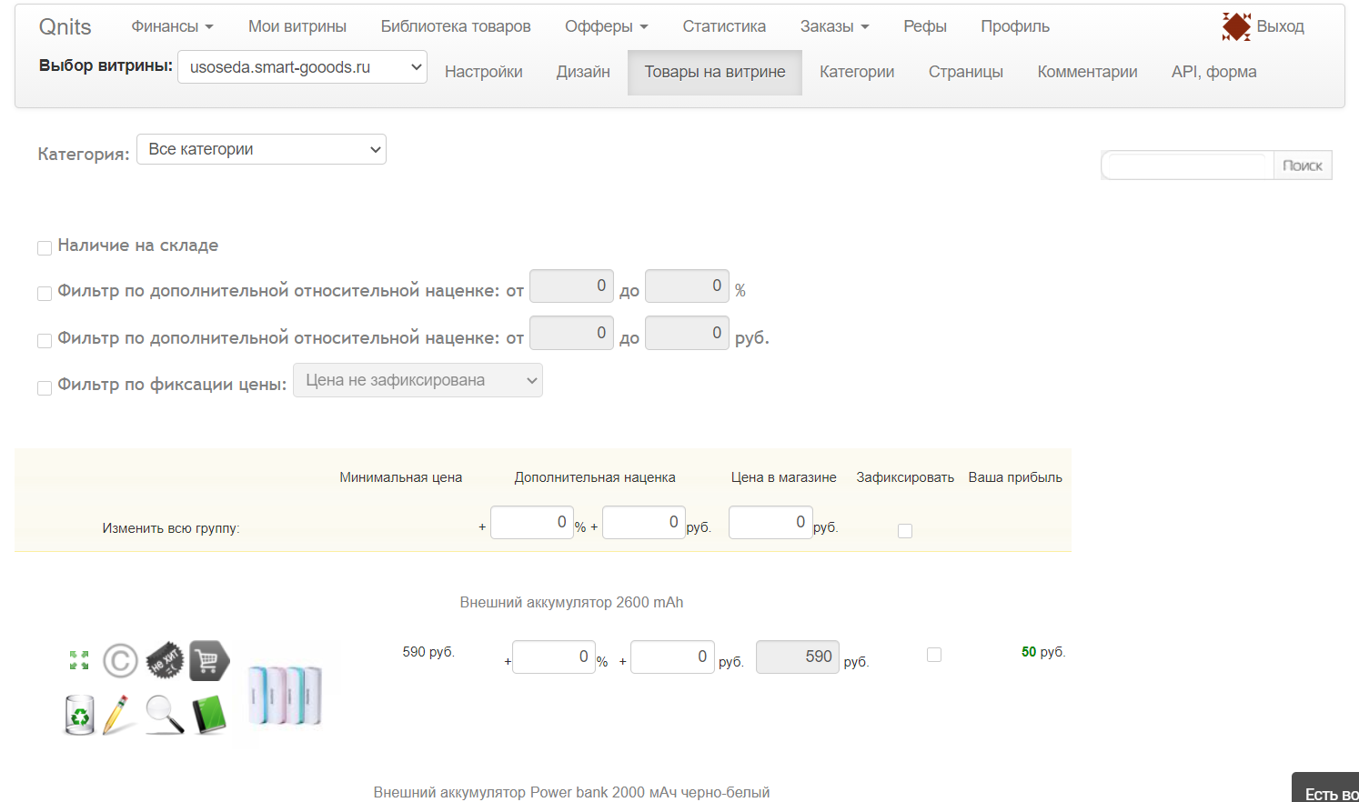Switch to the 'Категории' tab
The width and height of the screenshot is (1359, 802).
click(856, 72)
